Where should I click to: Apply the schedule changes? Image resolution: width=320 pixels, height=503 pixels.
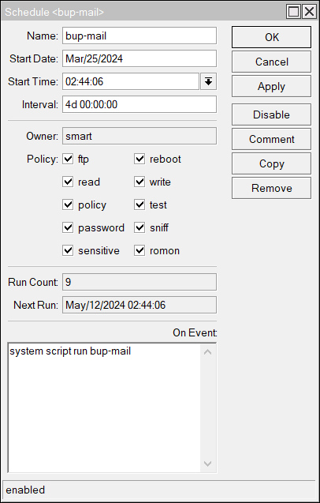271,86
